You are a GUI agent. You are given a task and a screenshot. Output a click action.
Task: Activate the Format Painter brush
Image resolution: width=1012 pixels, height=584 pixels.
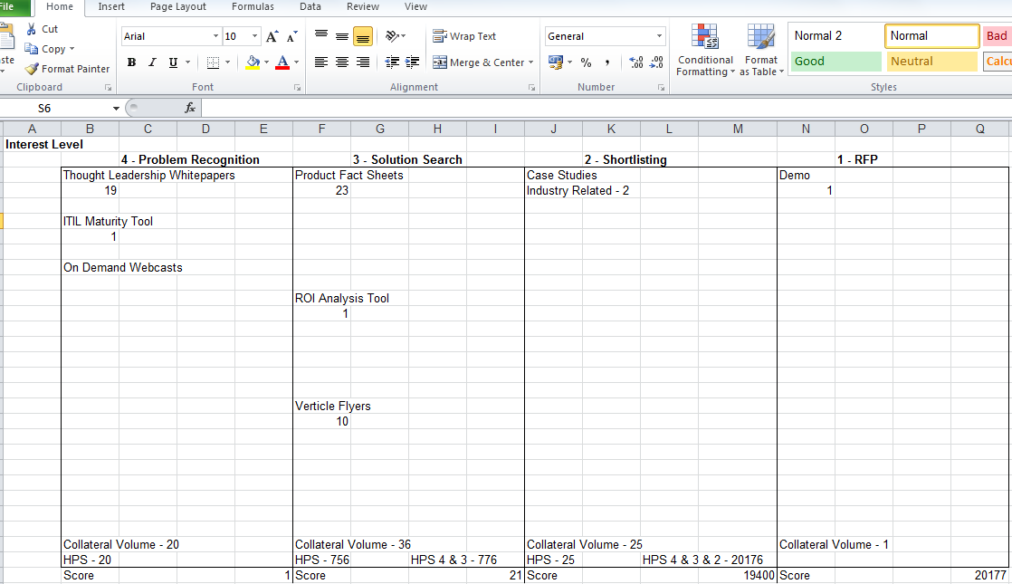pos(32,69)
